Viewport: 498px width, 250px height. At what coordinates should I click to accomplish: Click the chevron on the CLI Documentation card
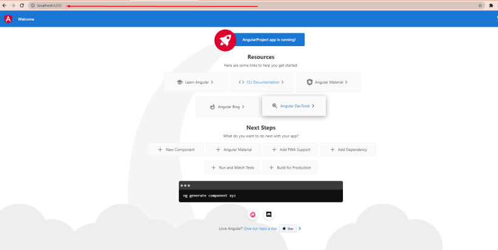(282, 82)
